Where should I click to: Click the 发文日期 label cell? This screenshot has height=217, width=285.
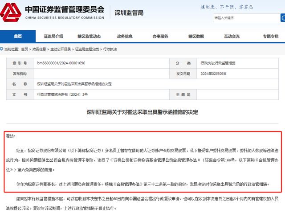[x=183, y=74]
